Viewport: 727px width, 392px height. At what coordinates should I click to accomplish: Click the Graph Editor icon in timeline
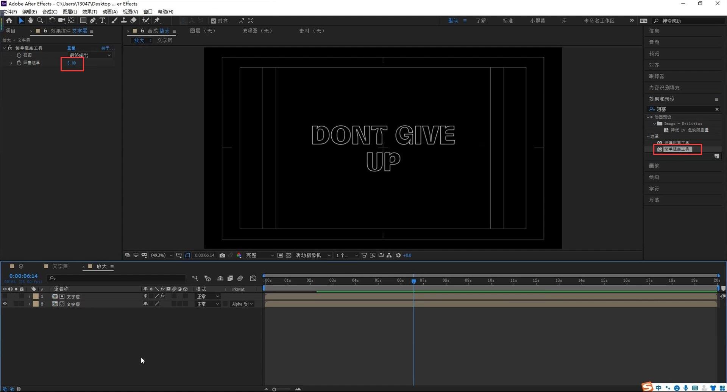point(253,278)
